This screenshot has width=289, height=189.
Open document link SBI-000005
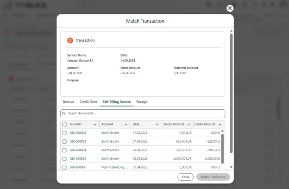coord(78,158)
